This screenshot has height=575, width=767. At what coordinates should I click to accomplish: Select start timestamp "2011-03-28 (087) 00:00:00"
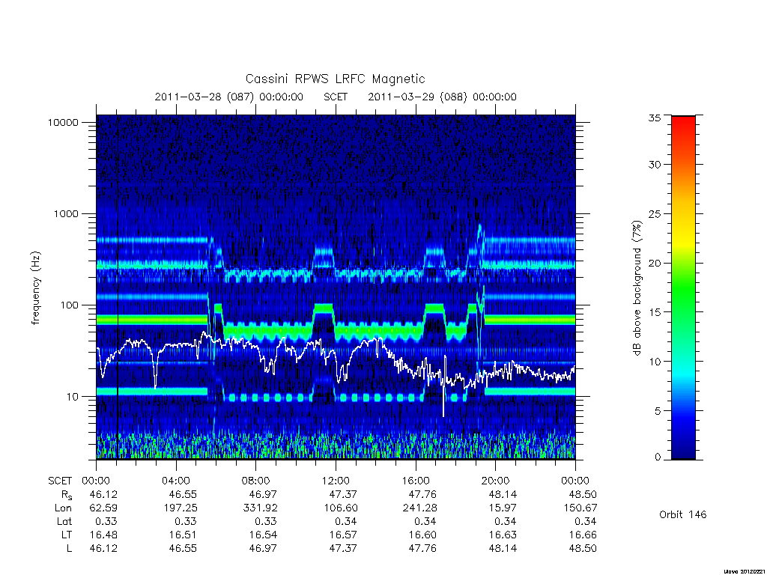coord(229,97)
